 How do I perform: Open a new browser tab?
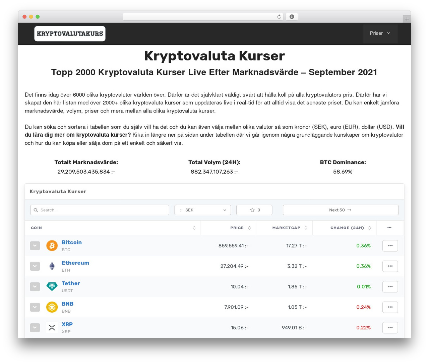coord(407,19)
